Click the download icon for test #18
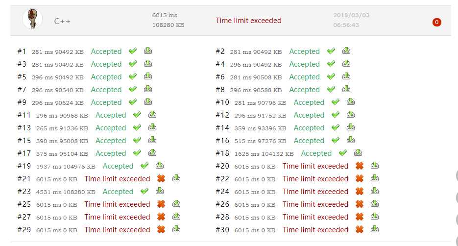Screen dimensions: 458x246 coord(358,152)
